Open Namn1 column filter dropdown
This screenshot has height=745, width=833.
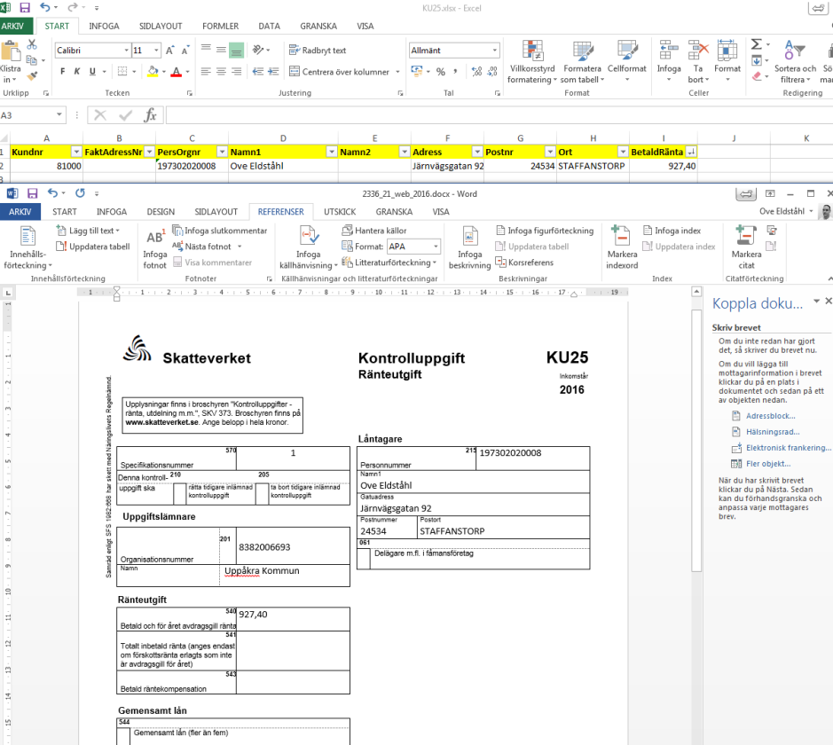pyautogui.click(x=332, y=153)
